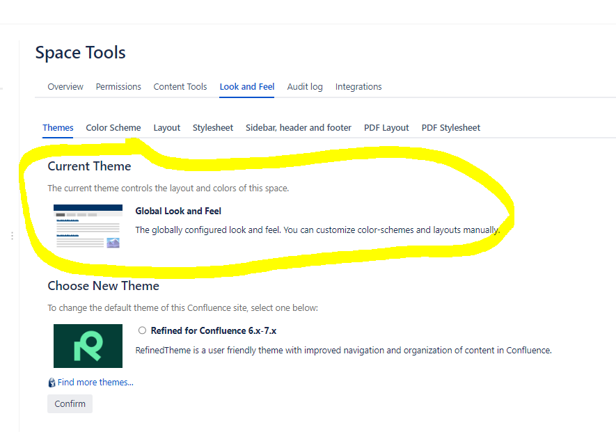Viewport: 616px width, 441px height.
Task: Click the sidebar resize handle dots
Action: [12, 236]
